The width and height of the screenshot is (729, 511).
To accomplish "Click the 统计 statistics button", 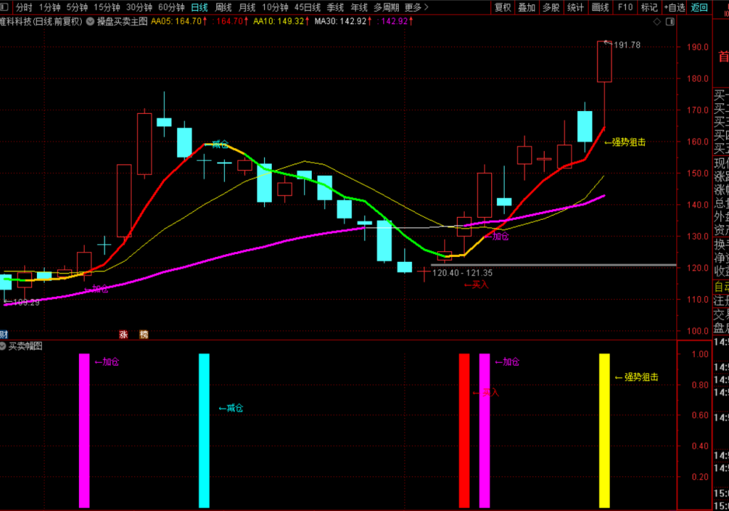I will pyautogui.click(x=575, y=7).
